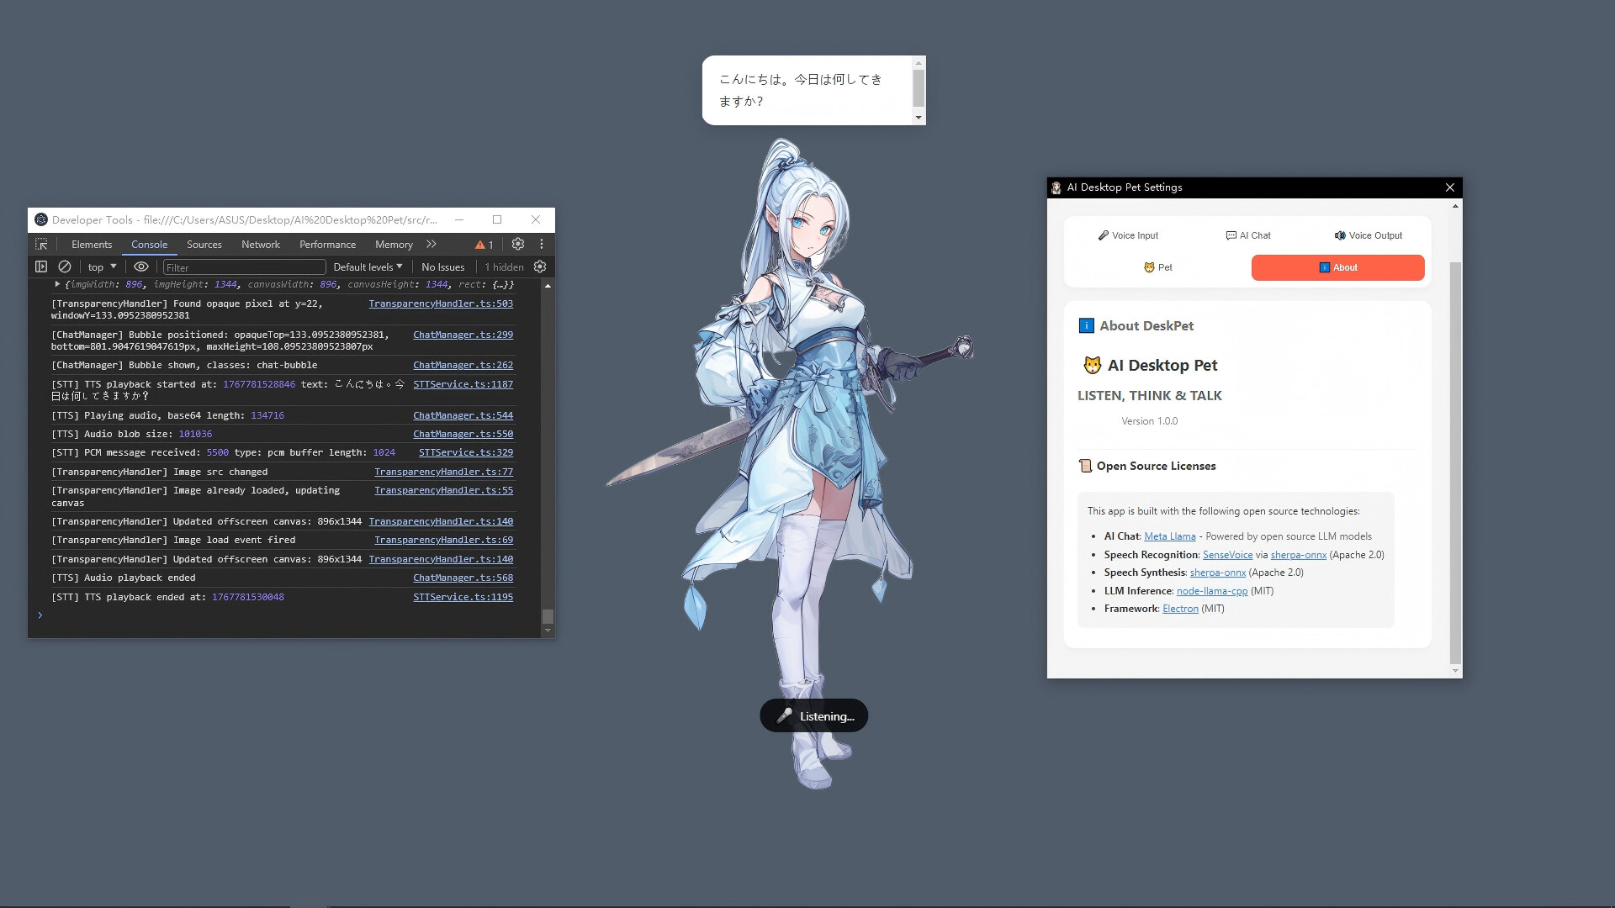Open Voice Output settings via speaker icon
Screen dimensions: 1615x908
[x=1369, y=235]
